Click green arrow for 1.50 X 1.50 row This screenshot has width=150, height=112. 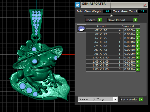click(138, 66)
